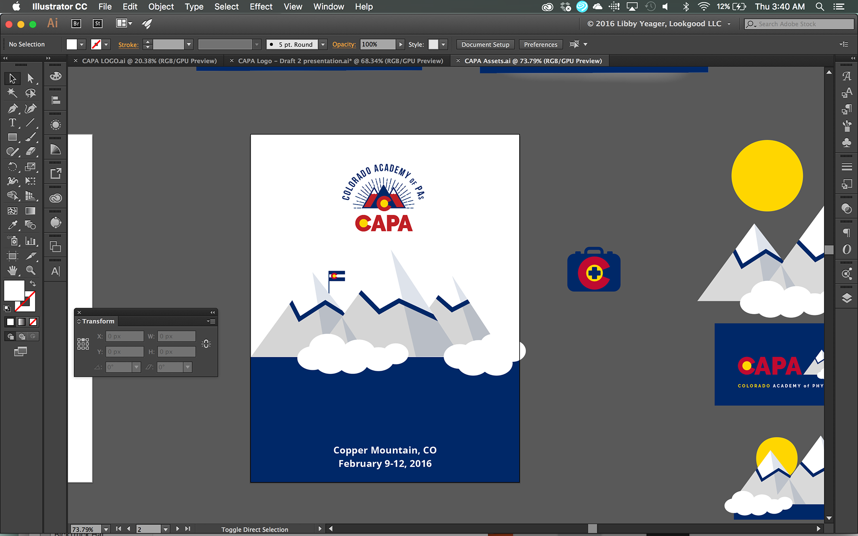Select the Rotate tool
This screenshot has height=536, width=858.
(x=12, y=167)
